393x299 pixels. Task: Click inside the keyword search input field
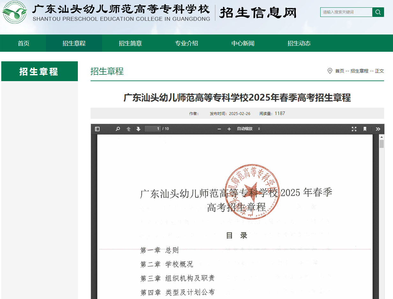(x=346, y=12)
